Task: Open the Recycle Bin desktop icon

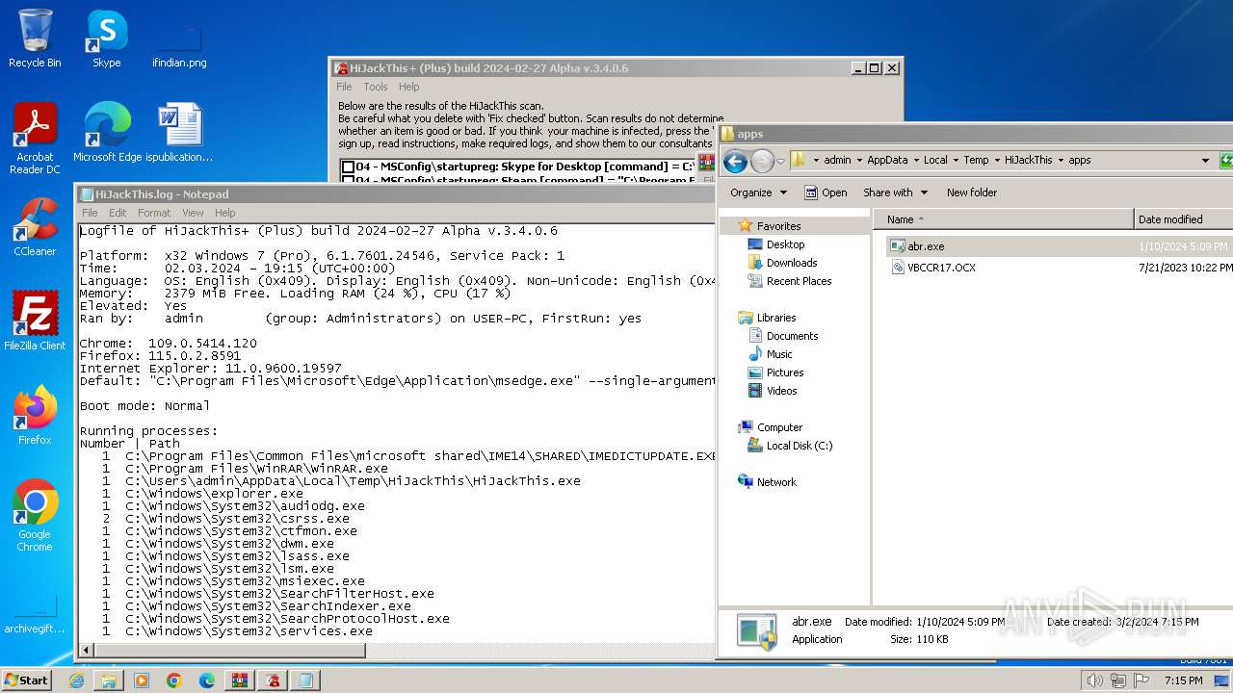Action: (x=35, y=38)
